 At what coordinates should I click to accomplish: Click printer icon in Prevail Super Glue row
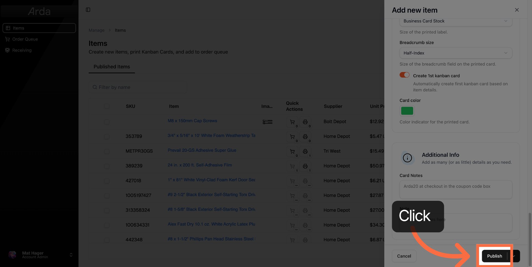pyautogui.click(x=305, y=152)
